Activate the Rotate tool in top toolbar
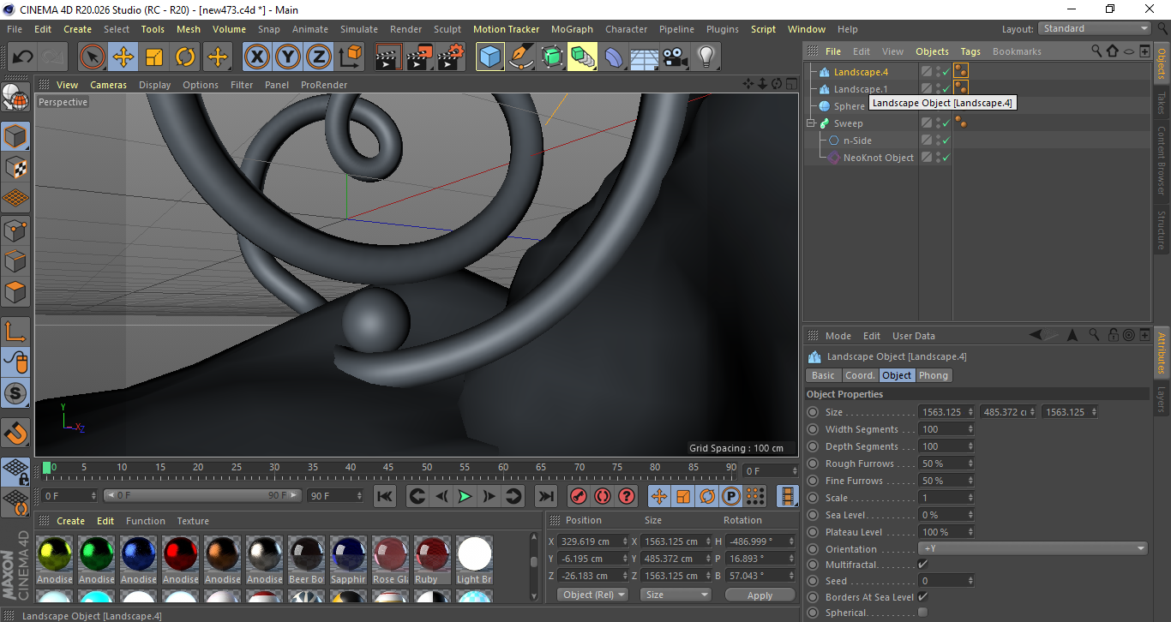1171x622 pixels. pyautogui.click(x=185, y=57)
